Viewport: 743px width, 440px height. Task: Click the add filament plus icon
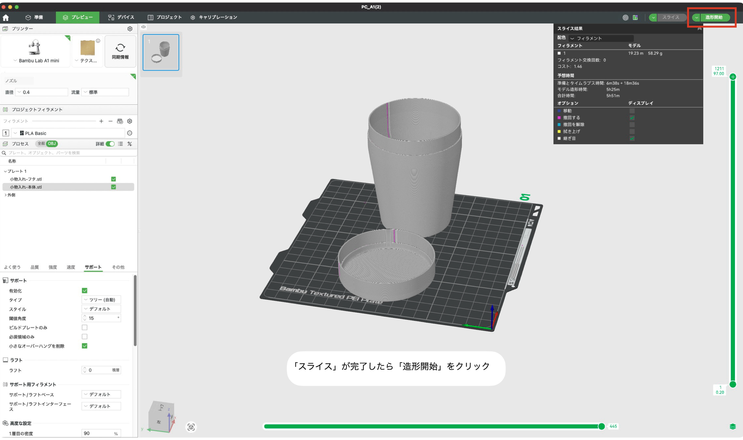tap(101, 121)
